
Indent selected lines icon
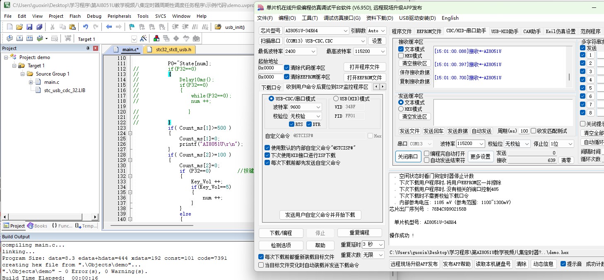(x=175, y=27)
